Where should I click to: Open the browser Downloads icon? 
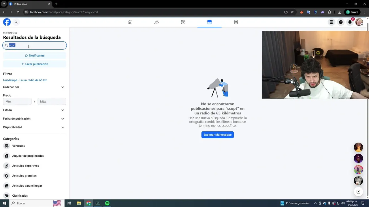pos(340,12)
